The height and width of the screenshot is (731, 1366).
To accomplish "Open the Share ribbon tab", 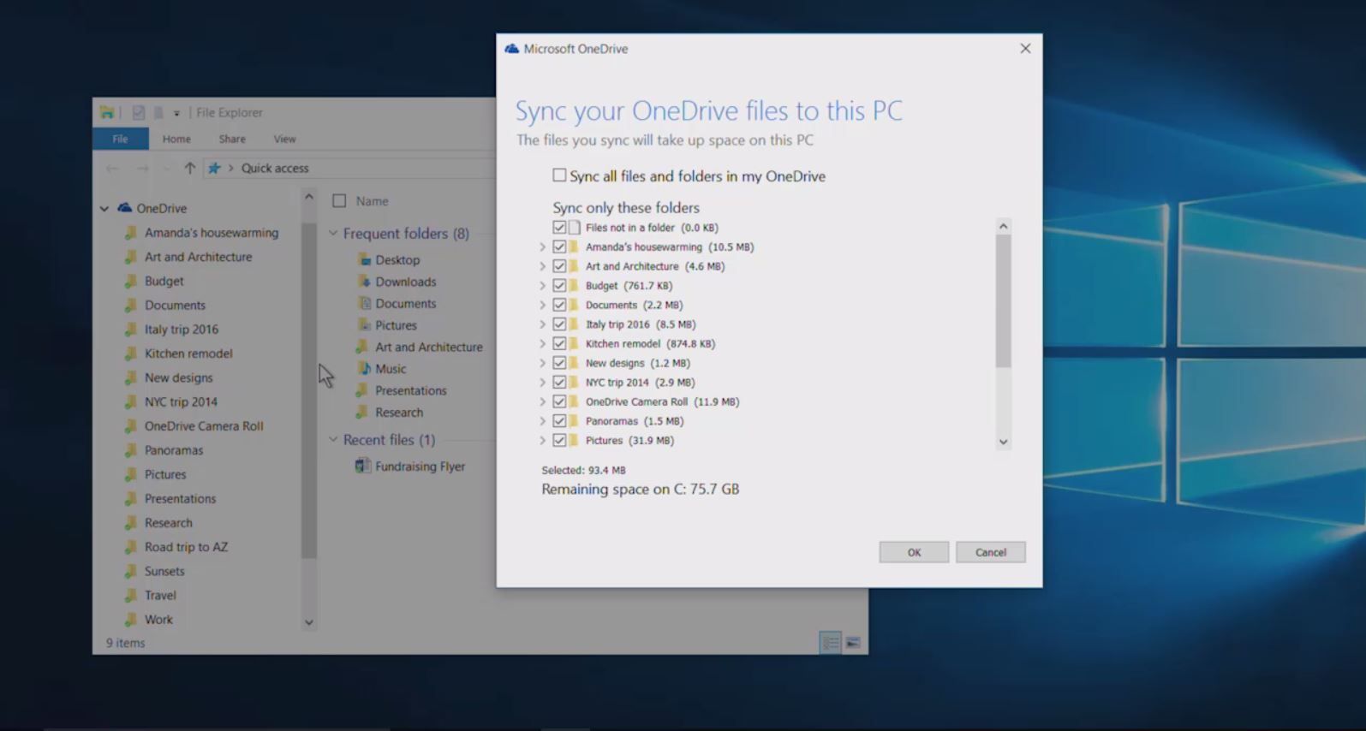I will [x=232, y=139].
